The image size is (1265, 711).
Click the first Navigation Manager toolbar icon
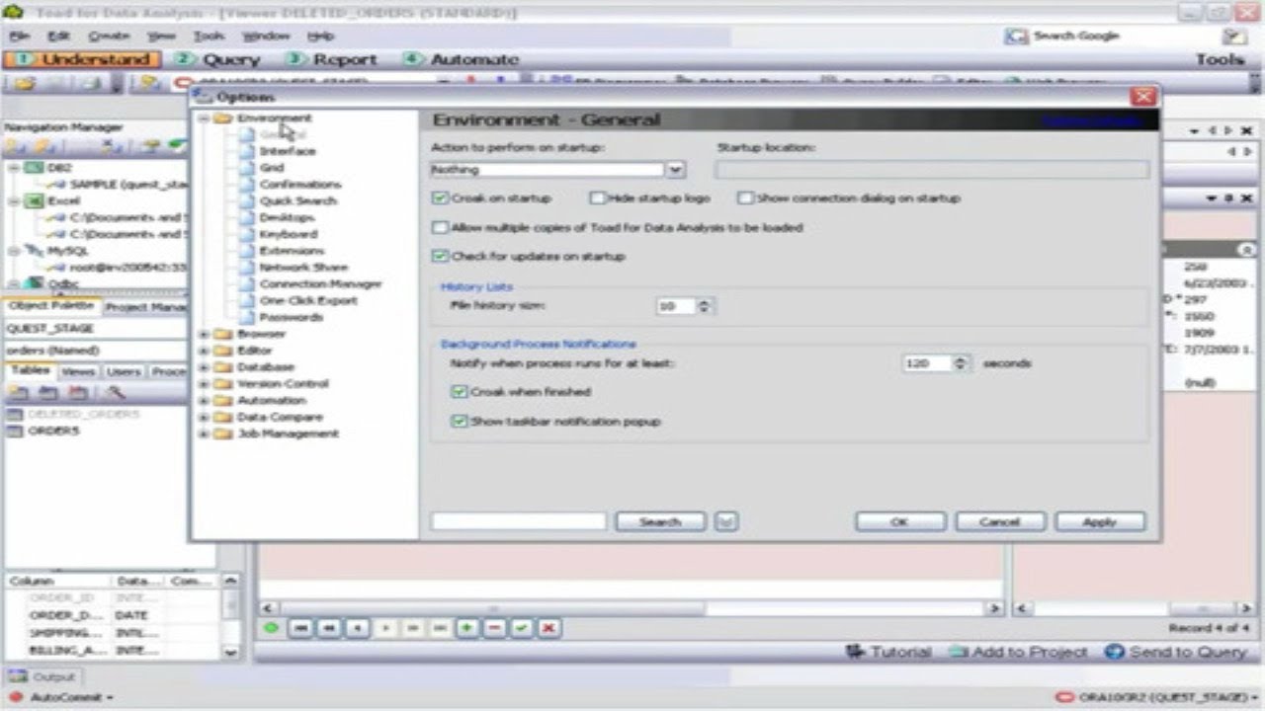[16, 146]
